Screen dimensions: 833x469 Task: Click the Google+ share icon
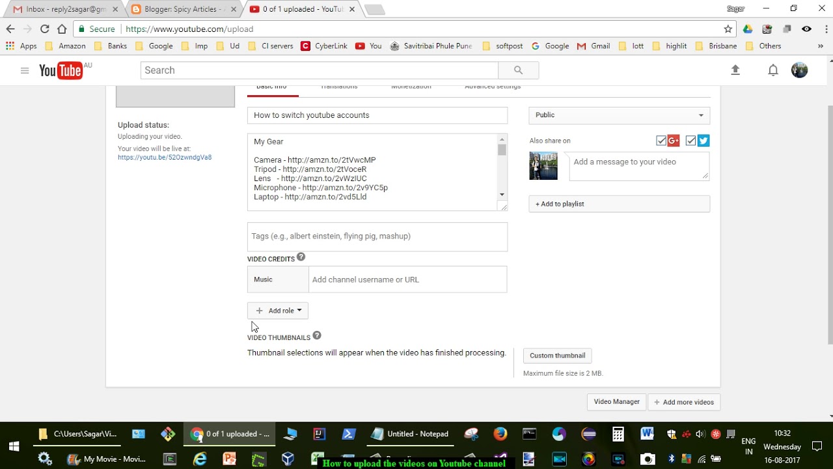pyautogui.click(x=674, y=141)
